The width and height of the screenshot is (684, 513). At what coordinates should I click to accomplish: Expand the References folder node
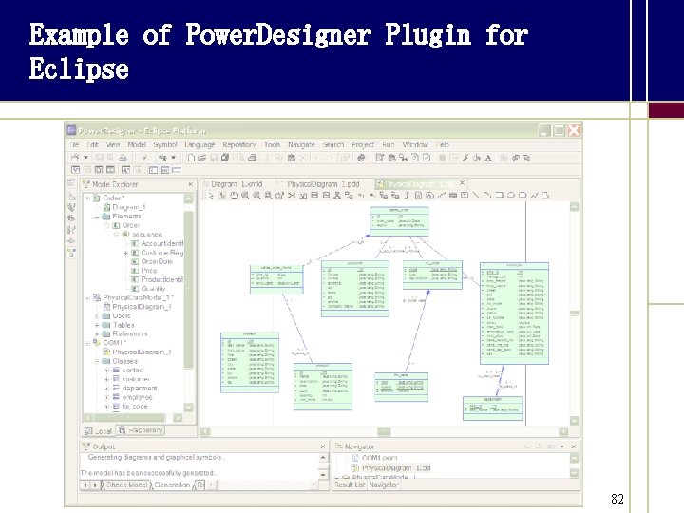click(97, 334)
